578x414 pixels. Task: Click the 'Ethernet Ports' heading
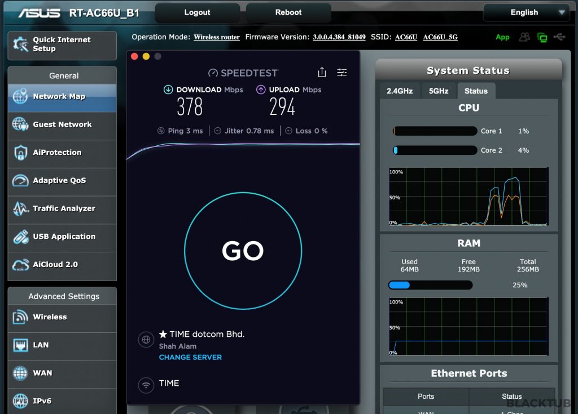click(x=469, y=373)
